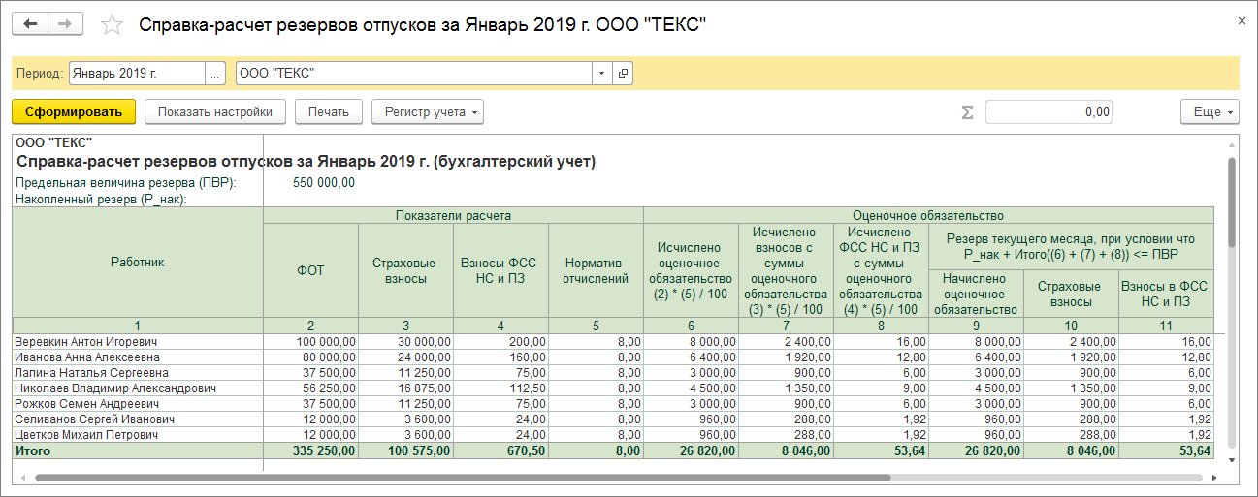The image size is (1258, 497).
Task: Click the ФОТ column header
Action: pos(310,270)
